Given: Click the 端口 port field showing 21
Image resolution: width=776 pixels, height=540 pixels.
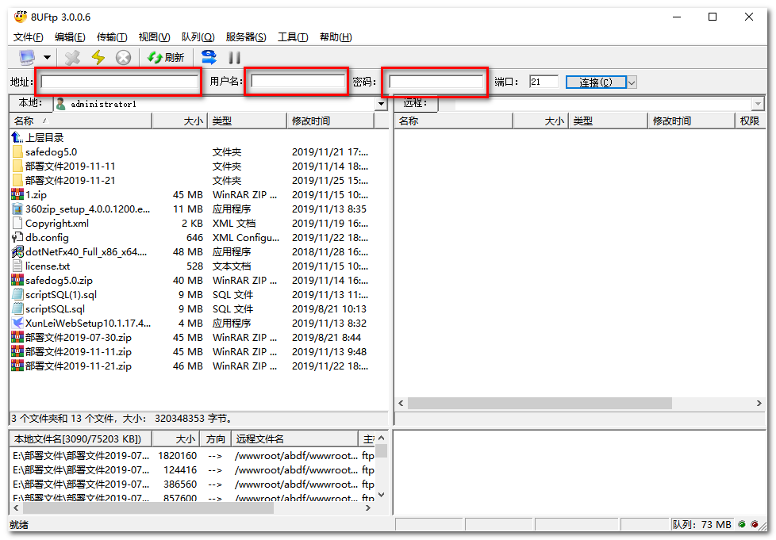Looking at the screenshot, I should (544, 82).
